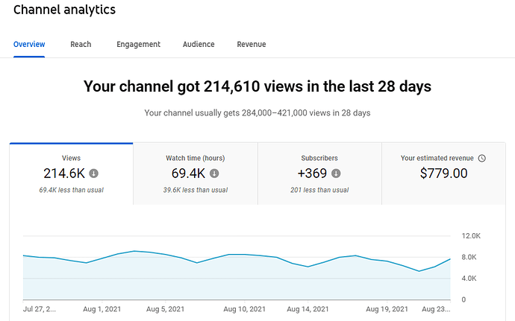Viewport: 515px width, 321px height.
Task: Click the clock icon next to estimated revenue
Action: click(482, 159)
